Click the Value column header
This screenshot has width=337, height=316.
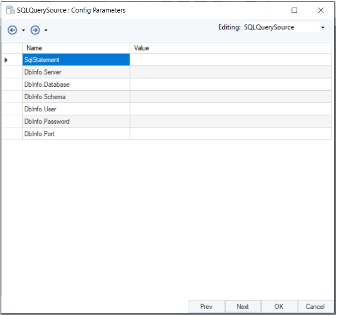click(x=231, y=48)
